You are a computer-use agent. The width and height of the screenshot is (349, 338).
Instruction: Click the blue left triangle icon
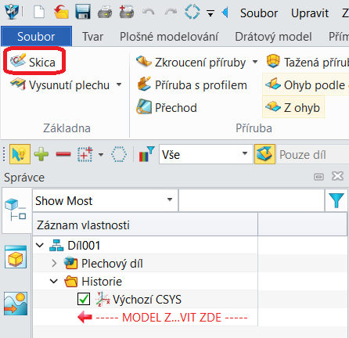(225, 13)
